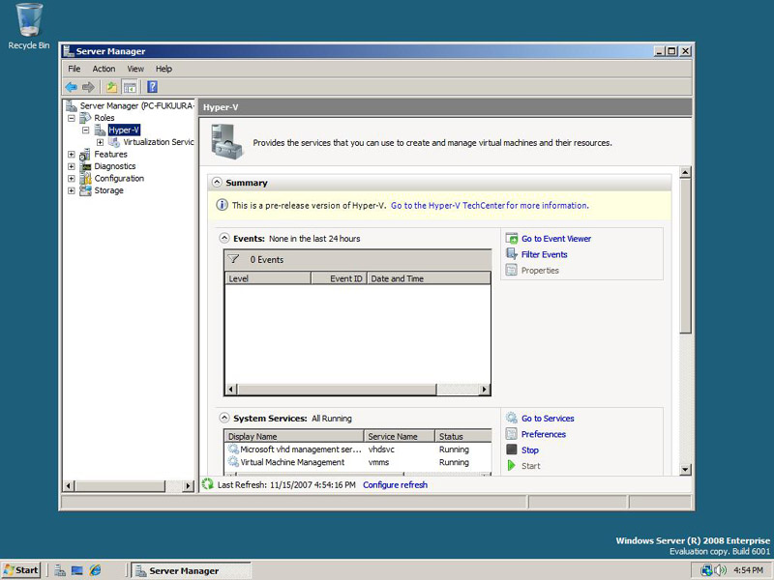
Task: Click the events list left scroll arrow
Action: [x=230, y=390]
